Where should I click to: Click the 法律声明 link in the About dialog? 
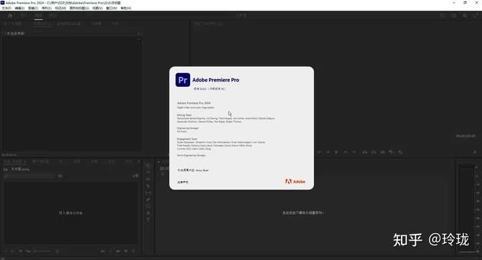click(x=183, y=182)
